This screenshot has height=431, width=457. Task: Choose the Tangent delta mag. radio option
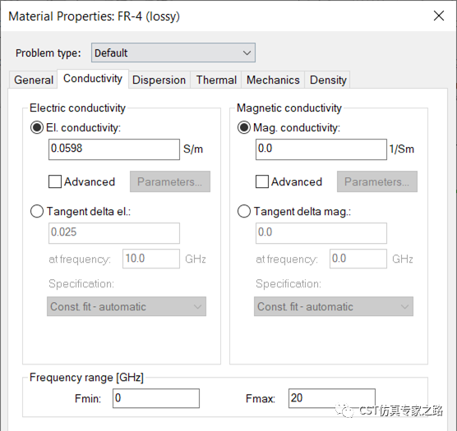[244, 211]
